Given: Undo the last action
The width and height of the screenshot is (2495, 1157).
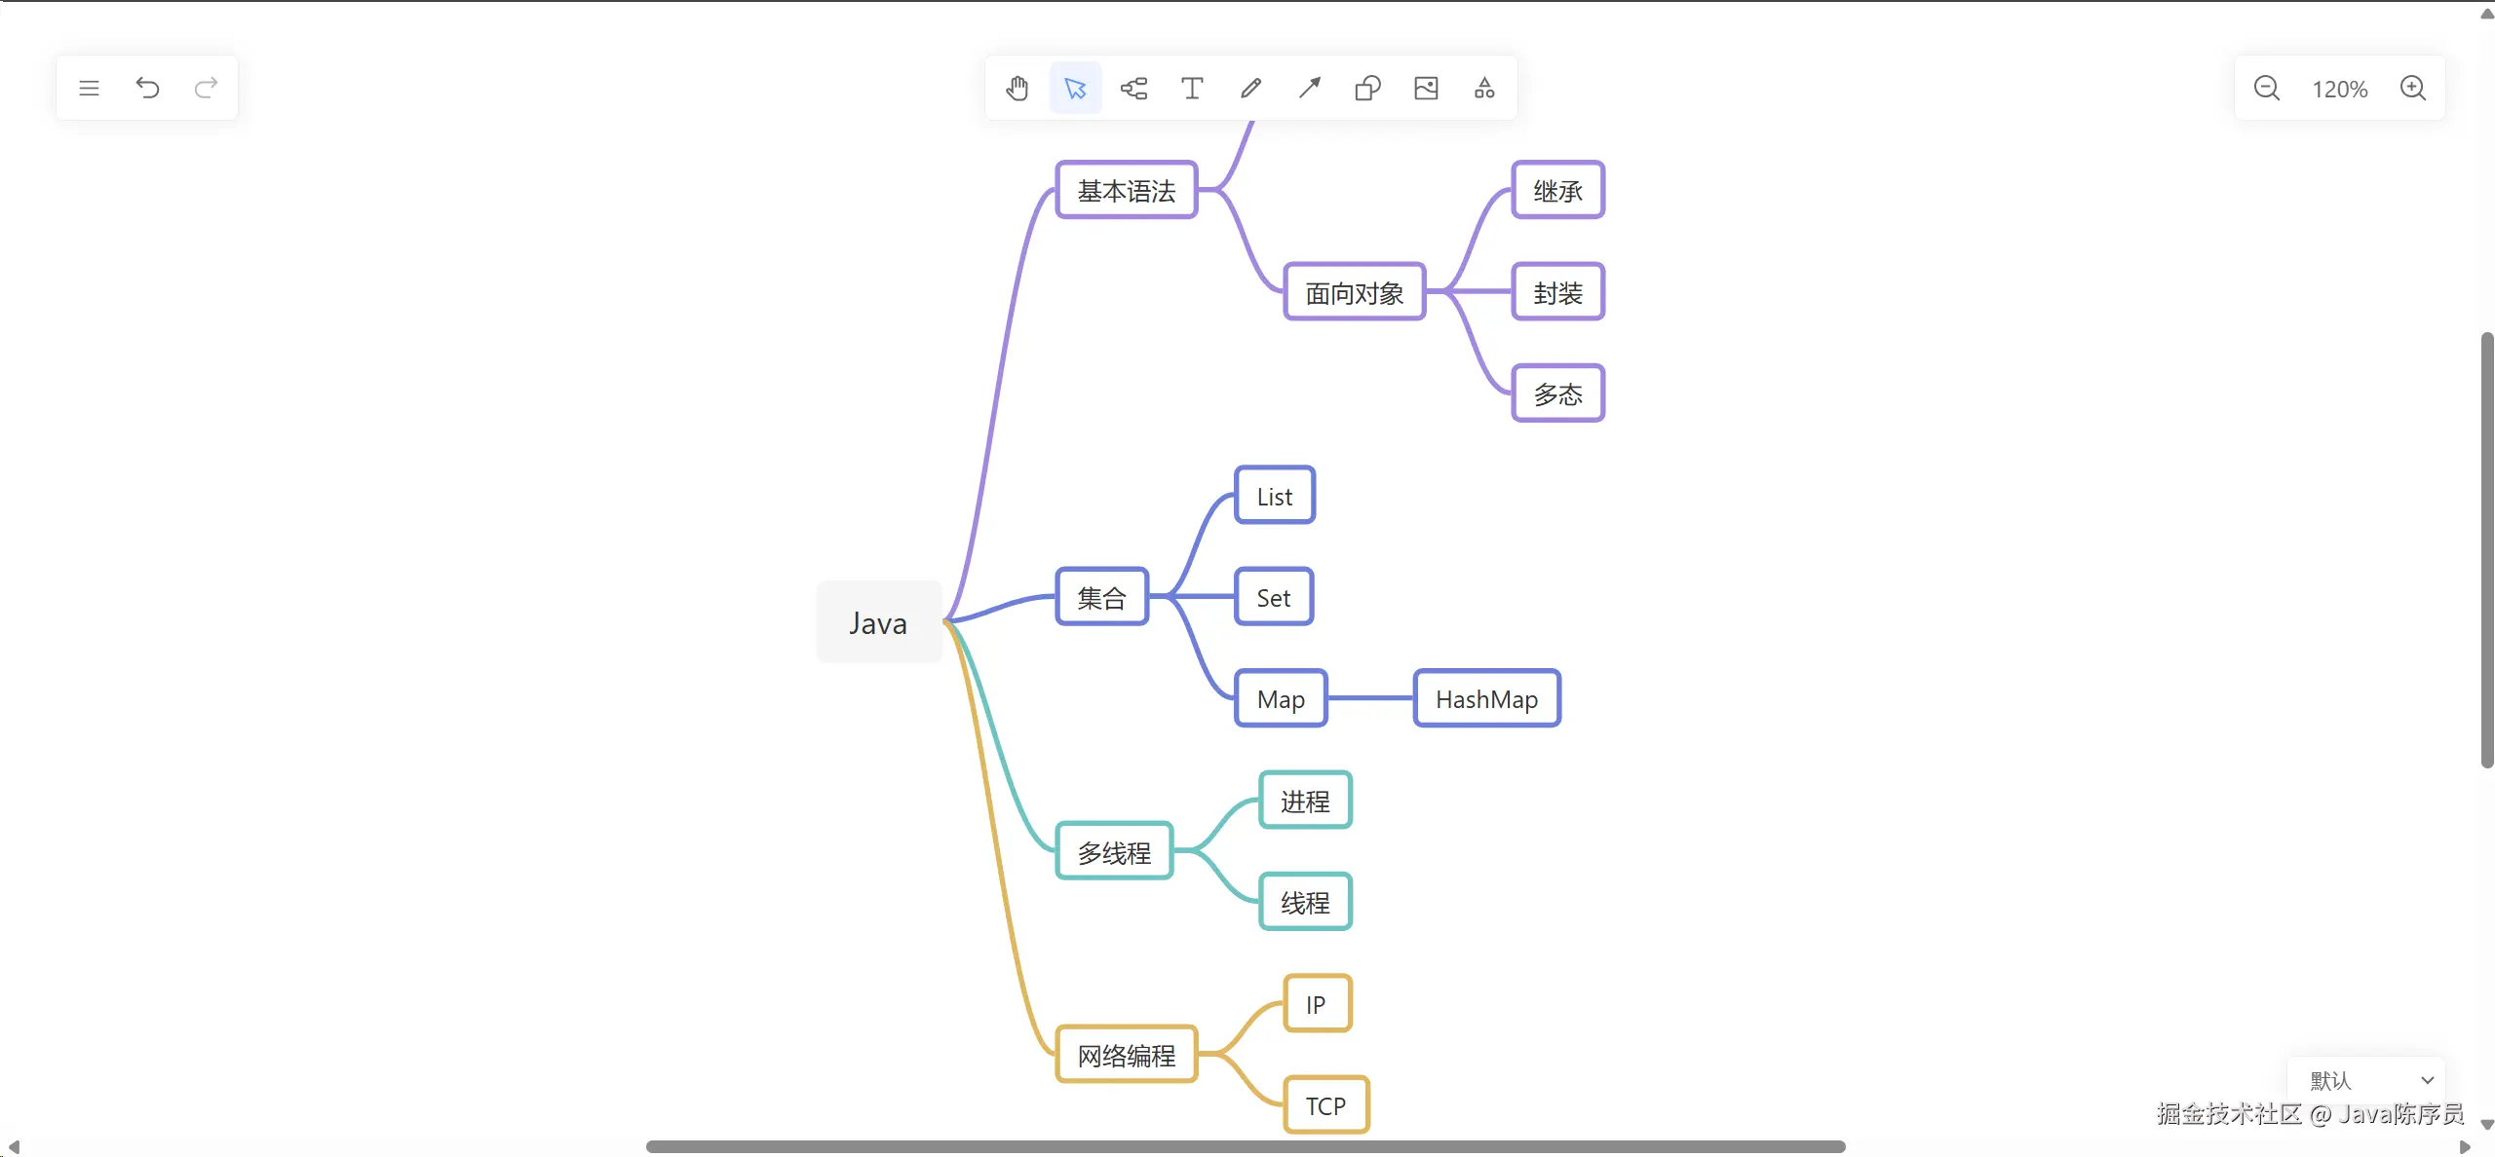Looking at the screenshot, I should [147, 89].
